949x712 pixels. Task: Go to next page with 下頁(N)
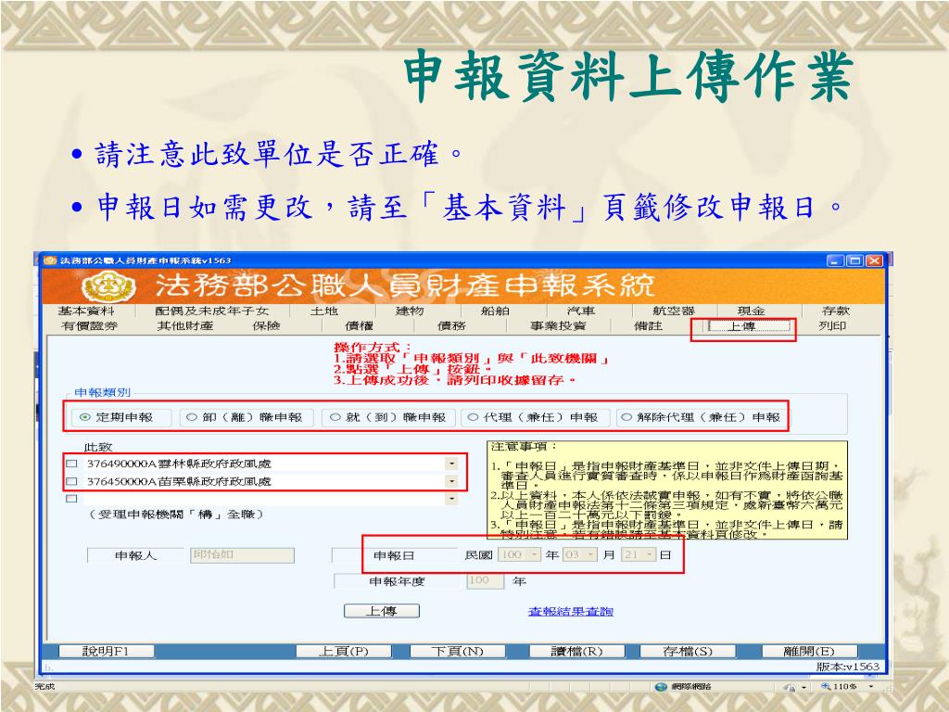[458, 652]
